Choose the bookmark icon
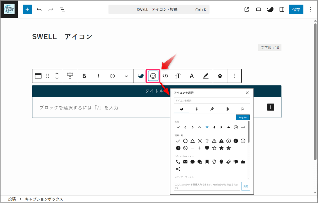318x203 pixels. [x=207, y=162]
